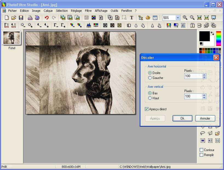Click the Save floppy disk icon
This screenshot has width=224, height=170.
pos(21,18)
